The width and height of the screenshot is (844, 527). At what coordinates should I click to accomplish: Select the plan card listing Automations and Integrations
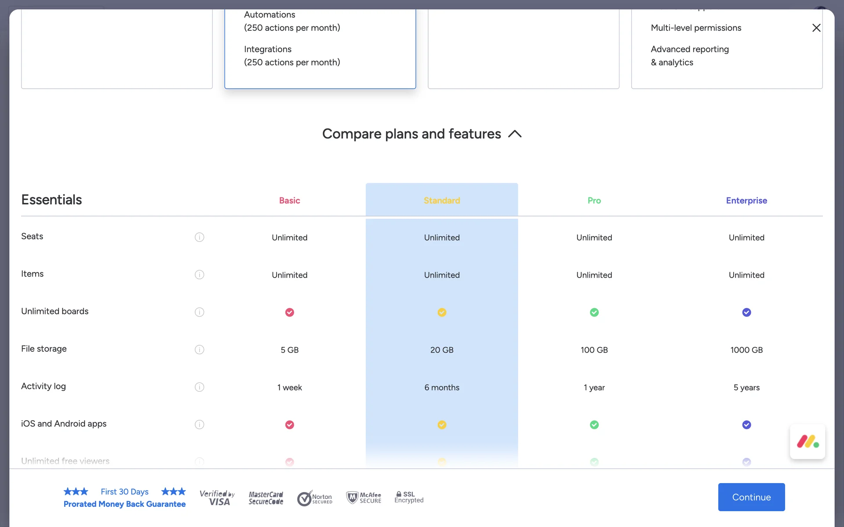[x=320, y=48]
